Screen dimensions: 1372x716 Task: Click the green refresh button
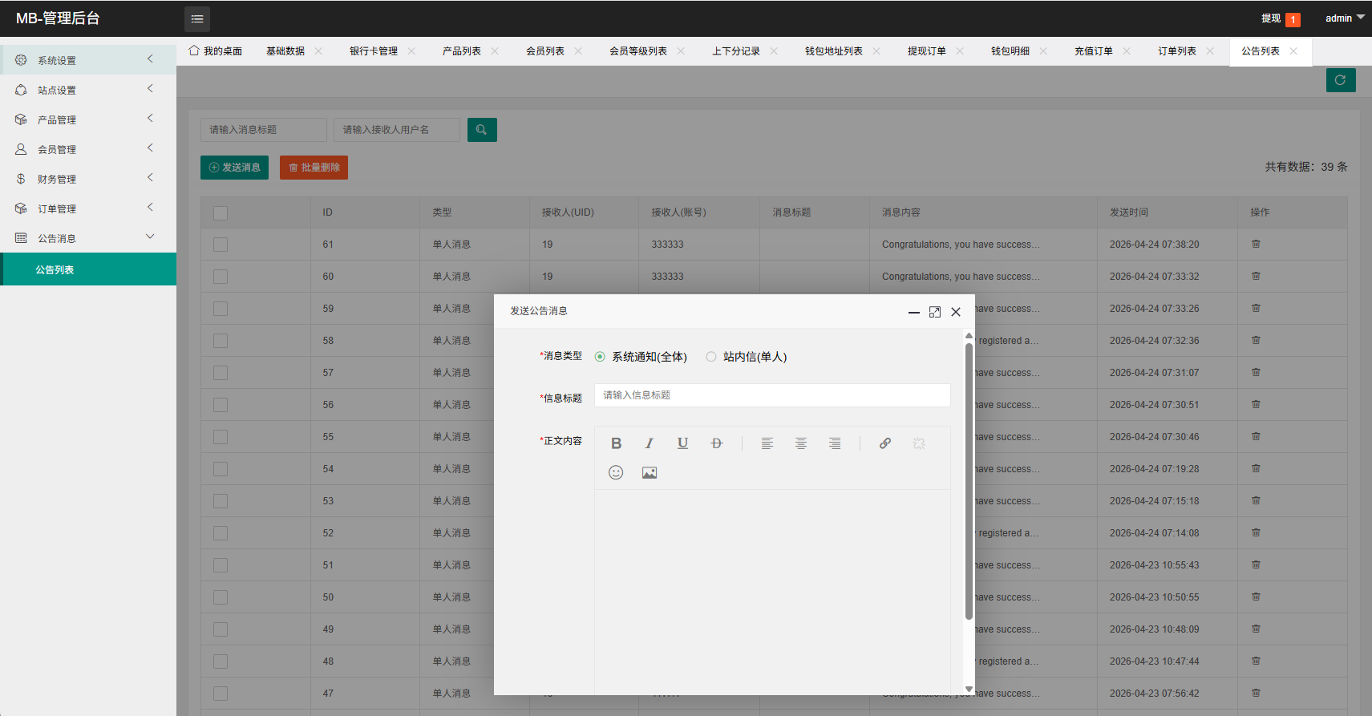[x=1341, y=80]
